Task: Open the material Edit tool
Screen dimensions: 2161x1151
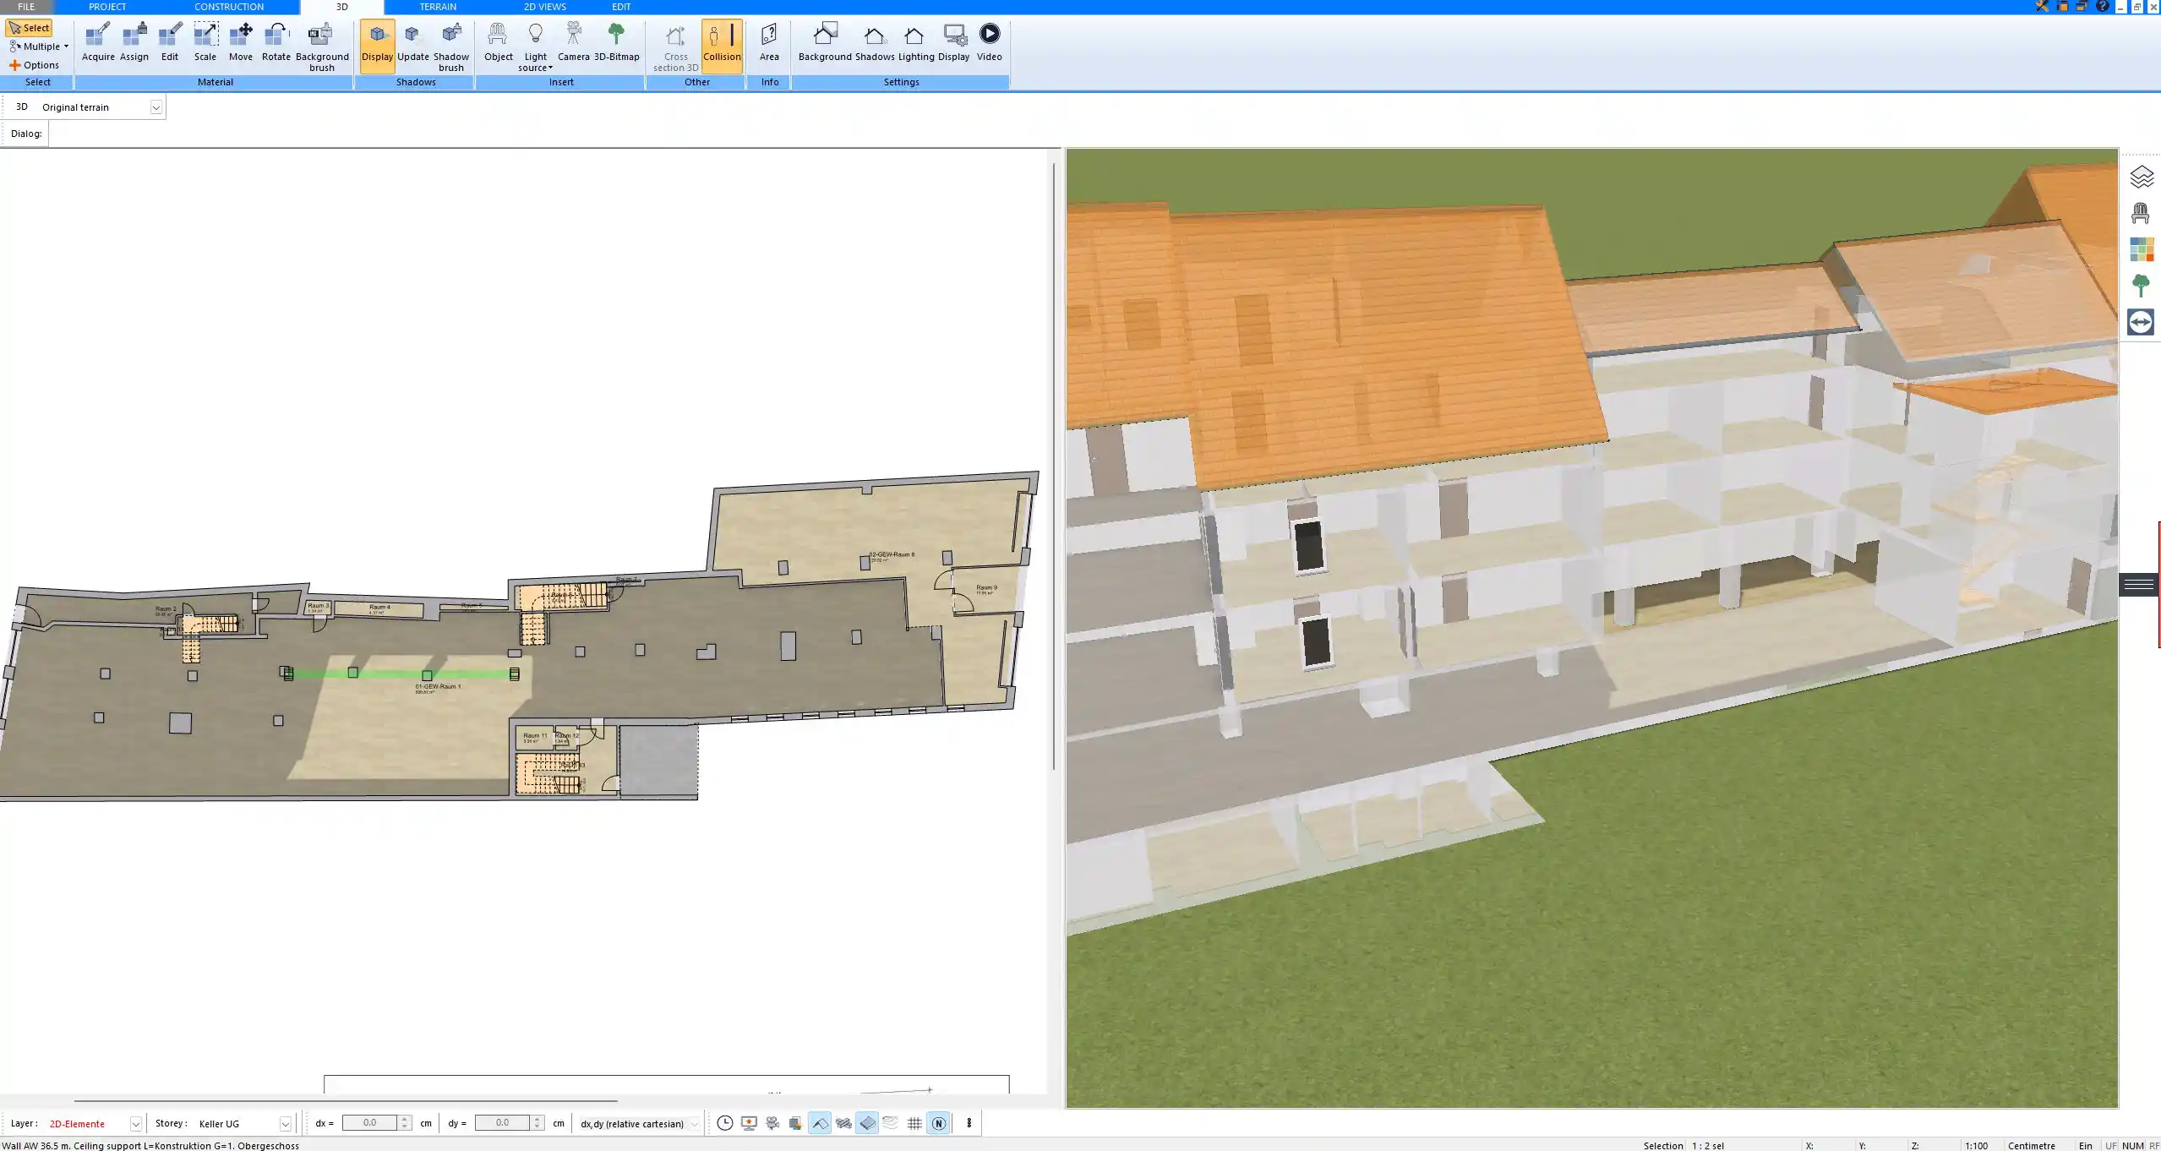Action: tap(170, 44)
